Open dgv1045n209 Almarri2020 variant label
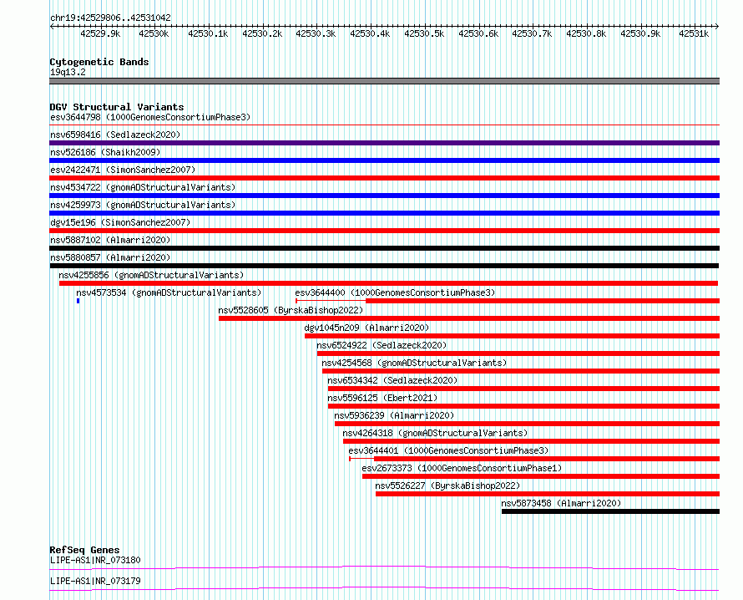 tap(366, 328)
